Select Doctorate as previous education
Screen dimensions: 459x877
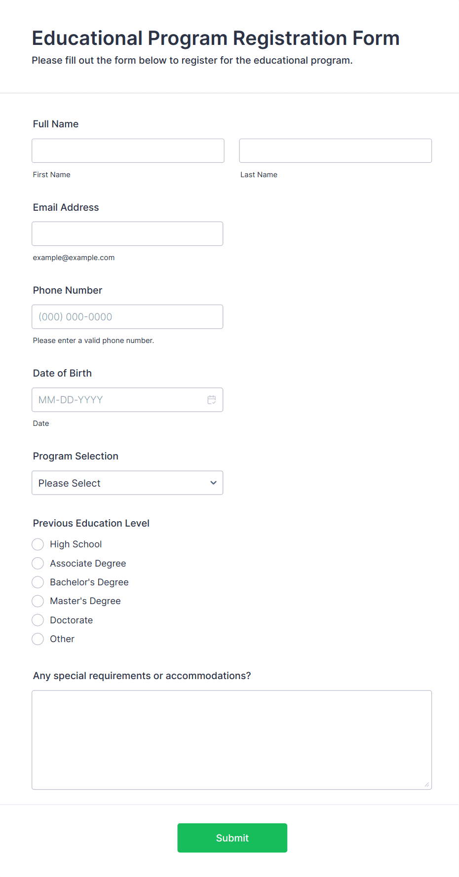coord(38,620)
